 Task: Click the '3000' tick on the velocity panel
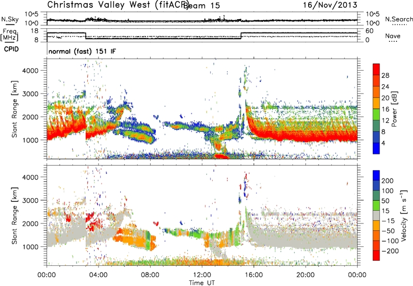30,200
